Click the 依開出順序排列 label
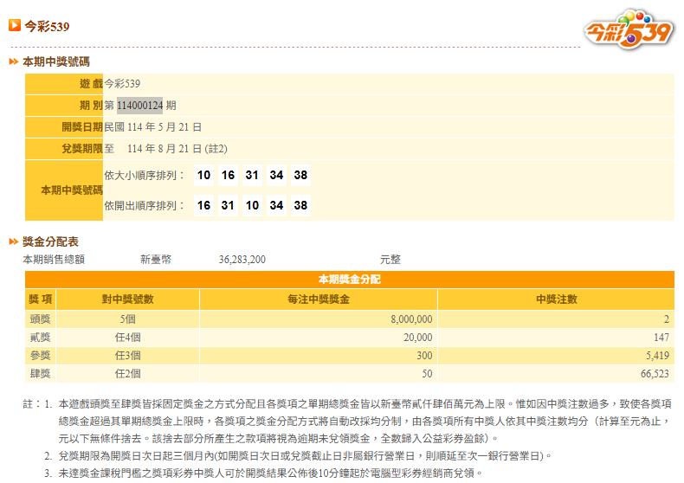 tap(144, 205)
